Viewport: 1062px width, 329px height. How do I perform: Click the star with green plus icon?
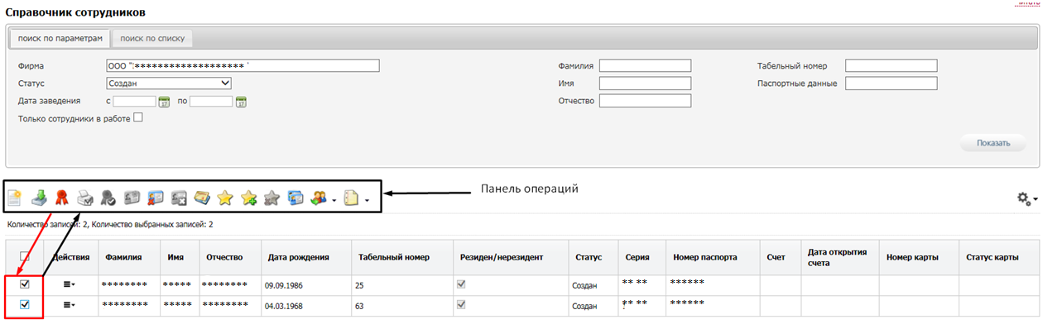[248, 198]
